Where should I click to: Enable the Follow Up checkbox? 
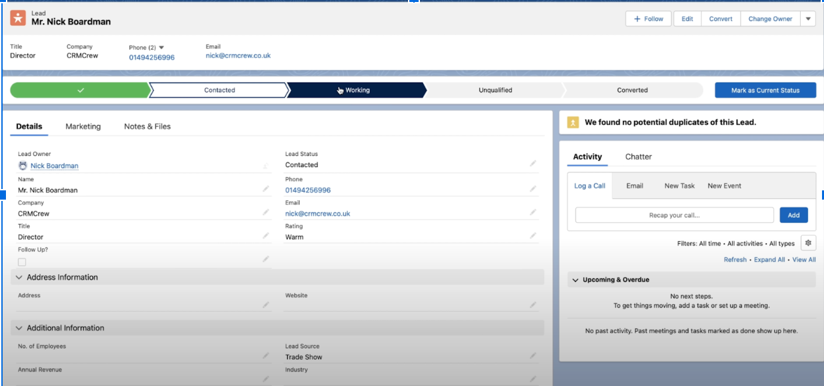point(22,262)
